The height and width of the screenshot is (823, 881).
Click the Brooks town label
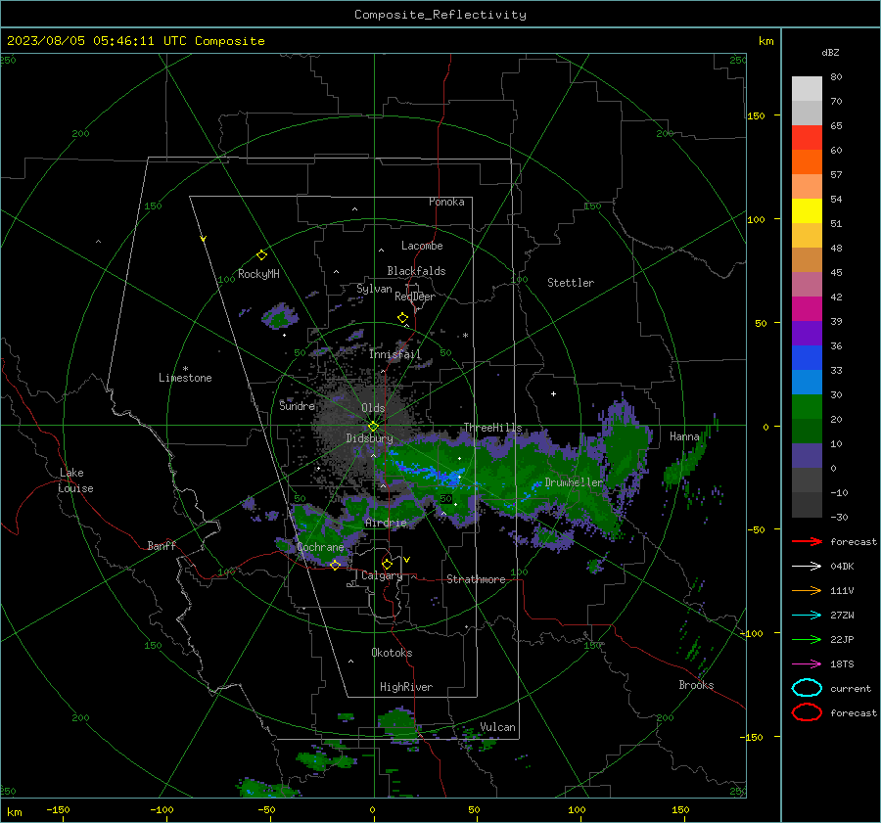pos(696,685)
